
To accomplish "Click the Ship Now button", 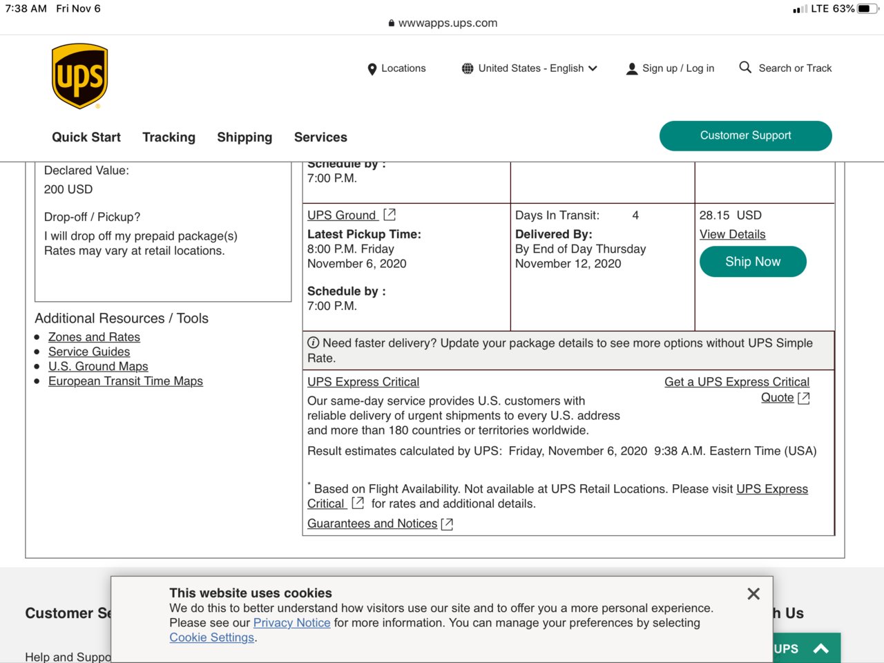I will click(x=753, y=262).
